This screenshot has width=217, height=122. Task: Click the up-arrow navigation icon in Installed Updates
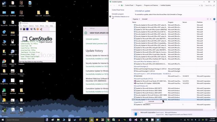click(119, 5)
